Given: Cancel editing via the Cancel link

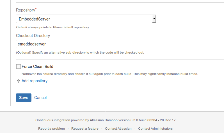Looking at the screenshot, I should [40, 98].
